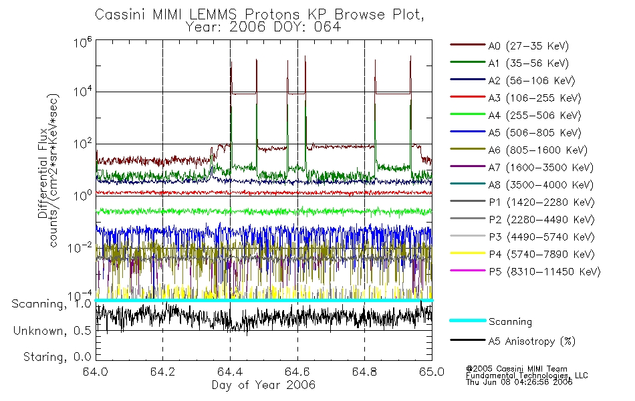The height and width of the screenshot is (401, 635).
Task: Click the Thu Jun 08 04:26:56 2006 timestamp
Action: pyautogui.click(x=519, y=382)
